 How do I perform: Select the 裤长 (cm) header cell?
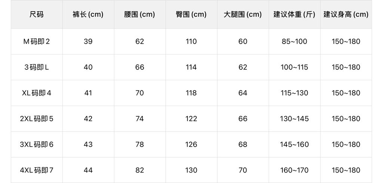[88, 15]
